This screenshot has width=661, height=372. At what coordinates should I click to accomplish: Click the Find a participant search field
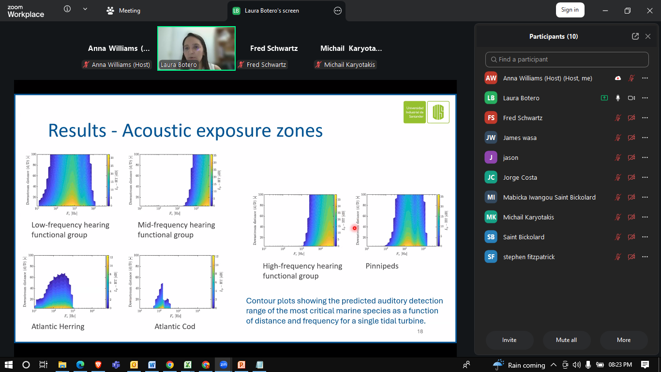(x=567, y=60)
